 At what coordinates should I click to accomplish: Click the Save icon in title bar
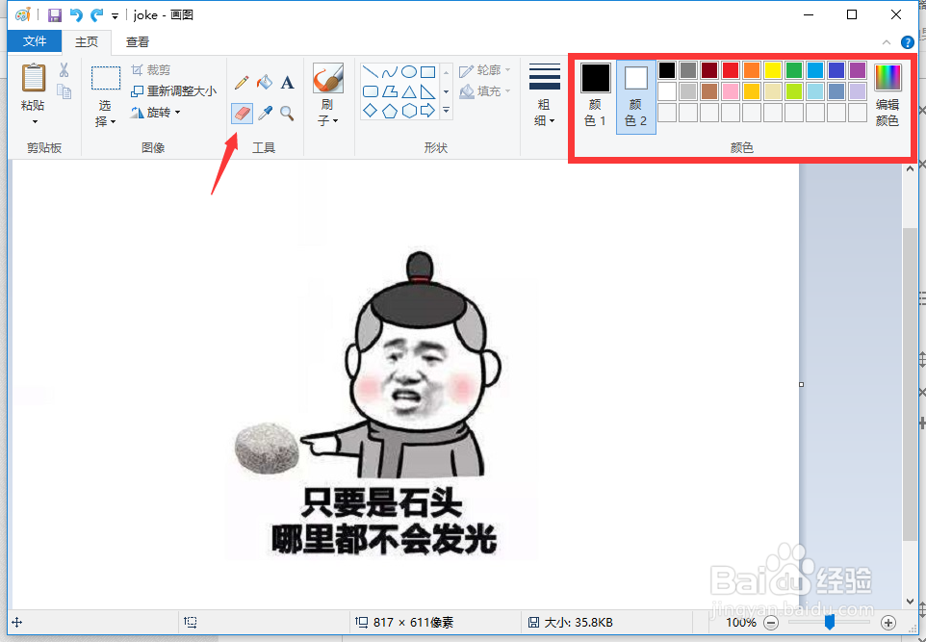[54, 14]
